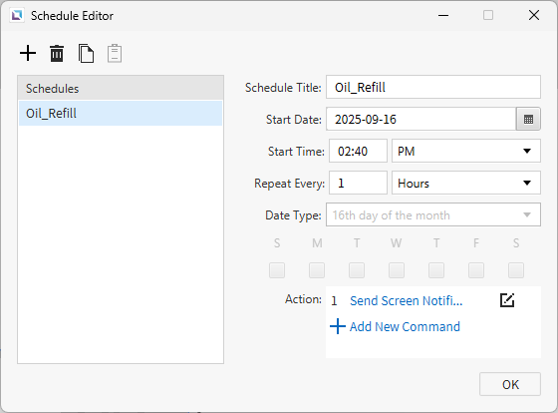558x413 pixels.
Task: Copy the selected schedule icon
Action: click(86, 54)
